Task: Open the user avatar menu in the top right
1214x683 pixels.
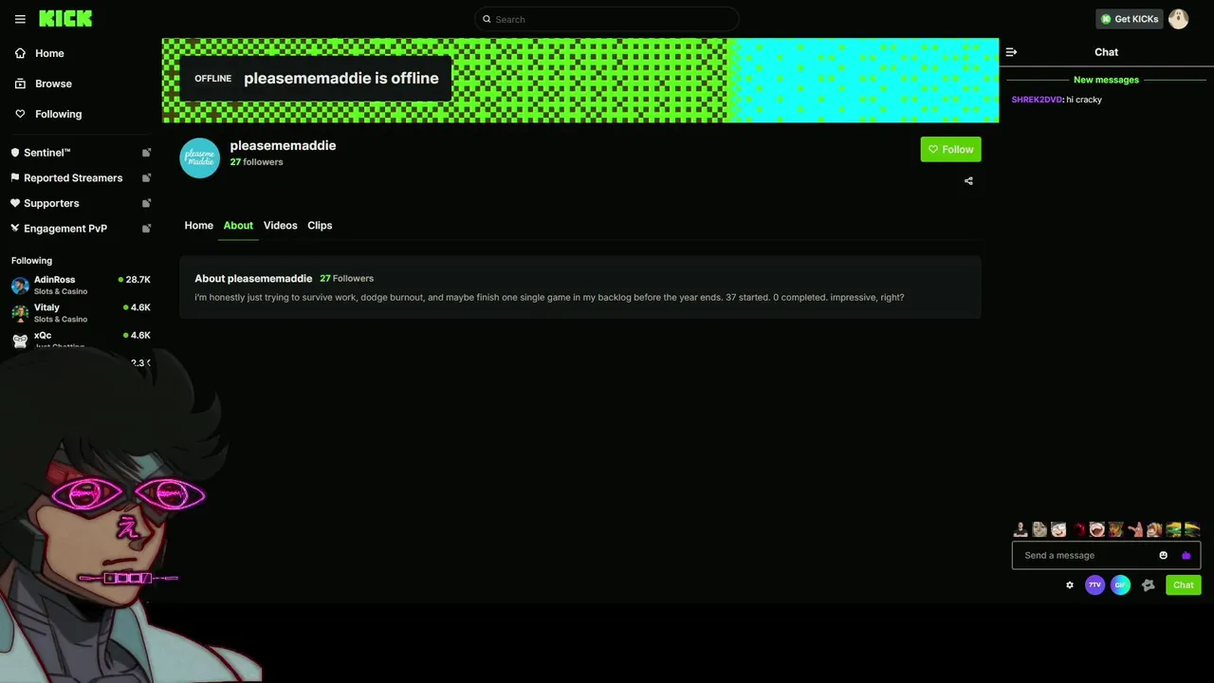Action: pyautogui.click(x=1178, y=19)
